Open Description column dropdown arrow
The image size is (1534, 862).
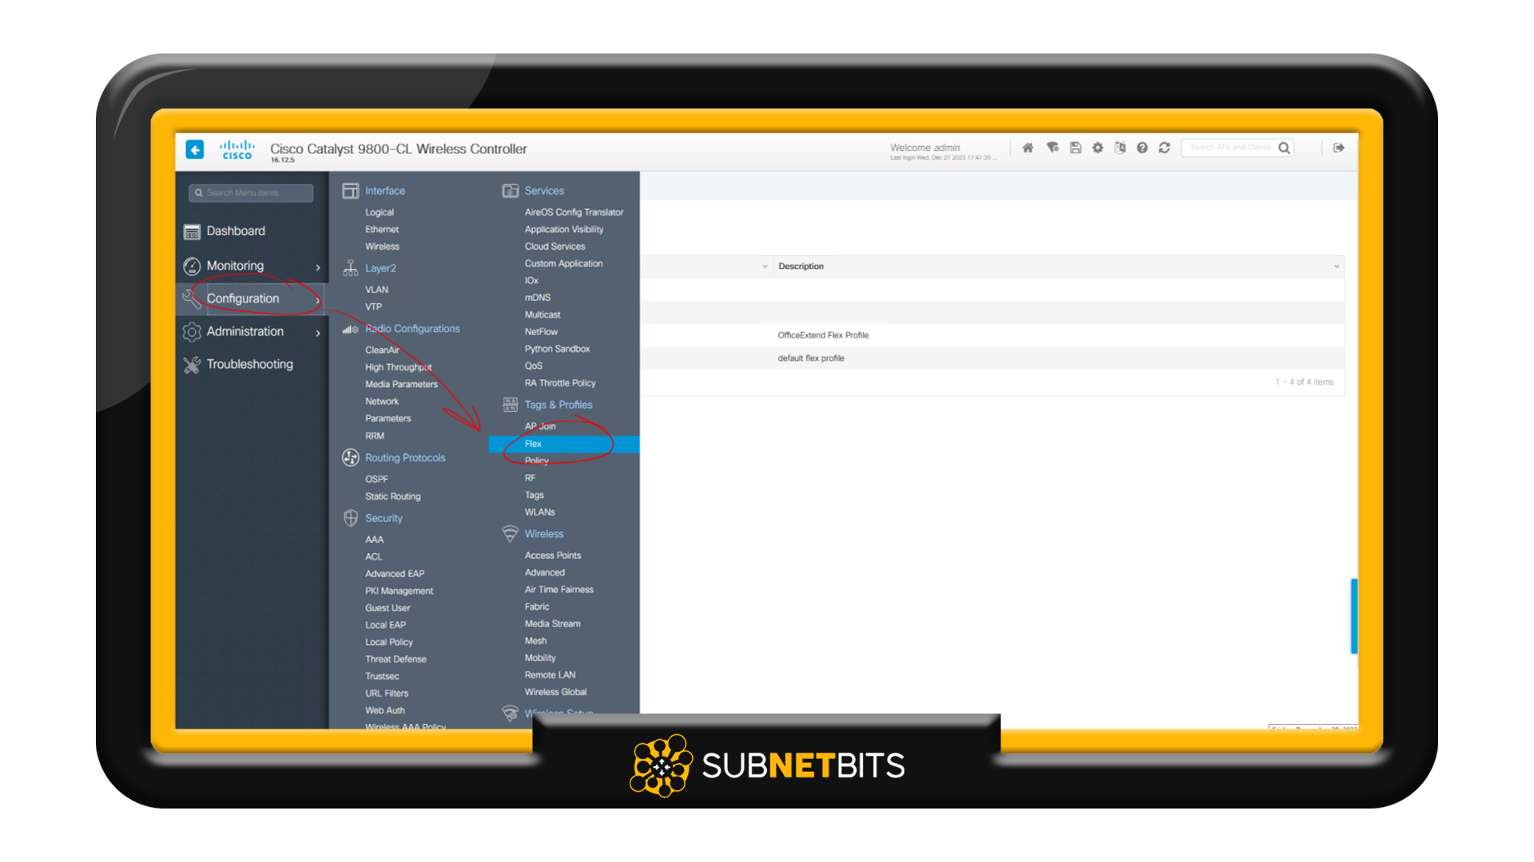[1337, 267]
